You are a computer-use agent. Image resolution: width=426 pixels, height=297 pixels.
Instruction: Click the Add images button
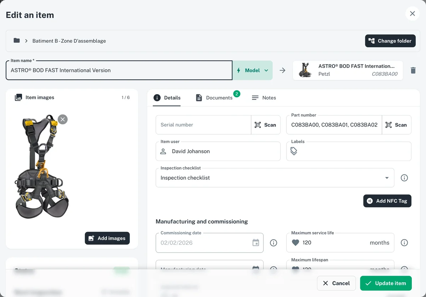pos(107,238)
